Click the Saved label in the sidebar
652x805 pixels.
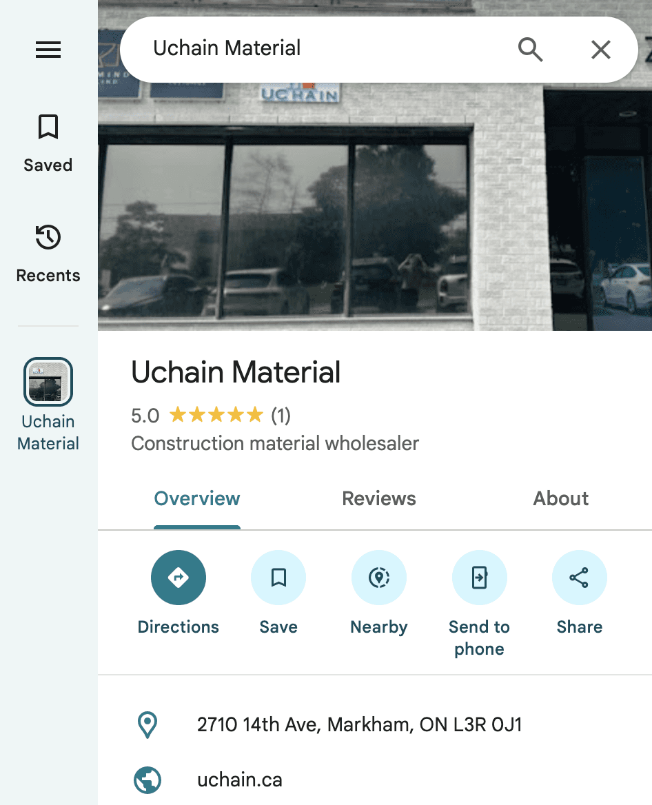coord(48,165)
